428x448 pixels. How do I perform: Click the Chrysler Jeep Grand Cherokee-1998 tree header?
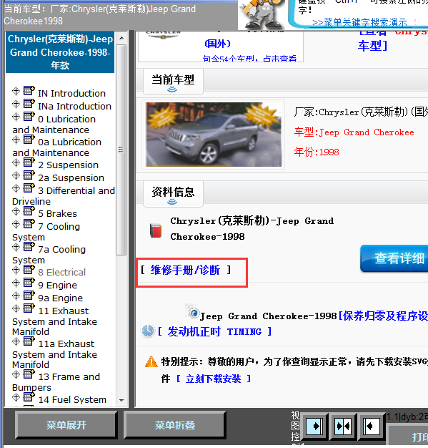[60, 52]
